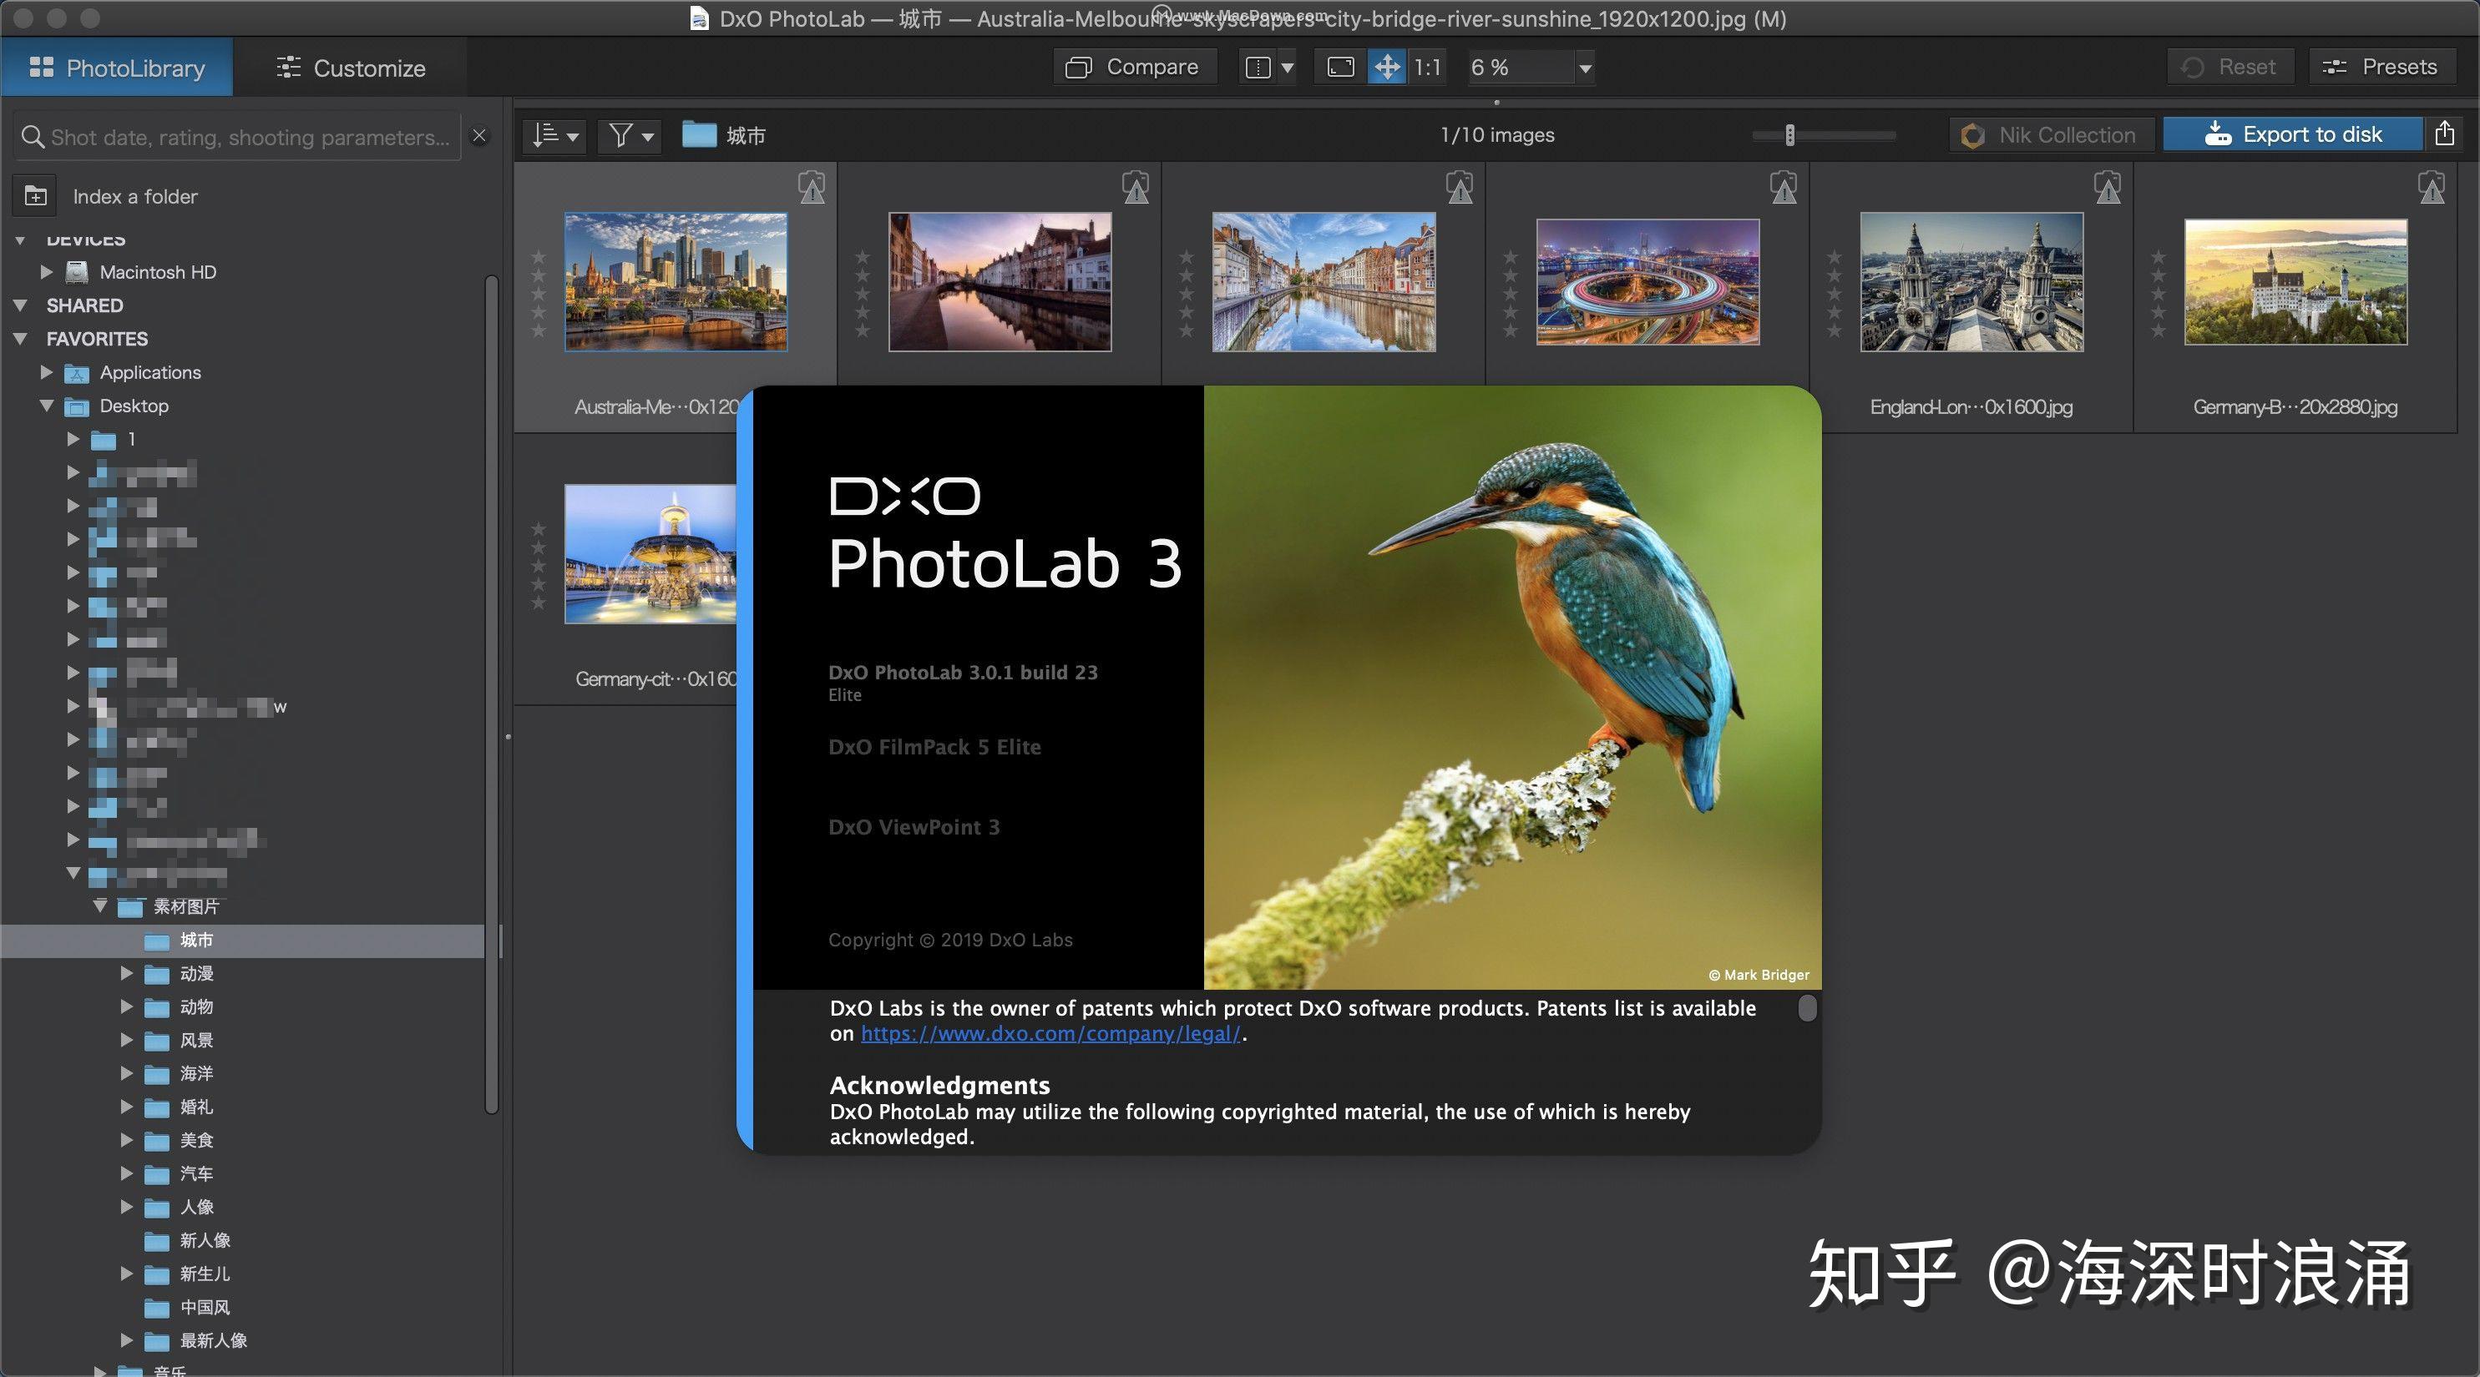The height and width of the screenshot is (1377, 2480).
Task: Click the status icon on the sunset canal thumbnail
Action: 1136,187
